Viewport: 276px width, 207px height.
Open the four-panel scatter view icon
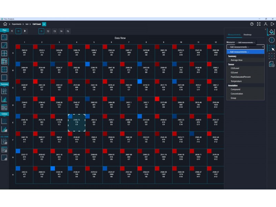tap(4, 53)
